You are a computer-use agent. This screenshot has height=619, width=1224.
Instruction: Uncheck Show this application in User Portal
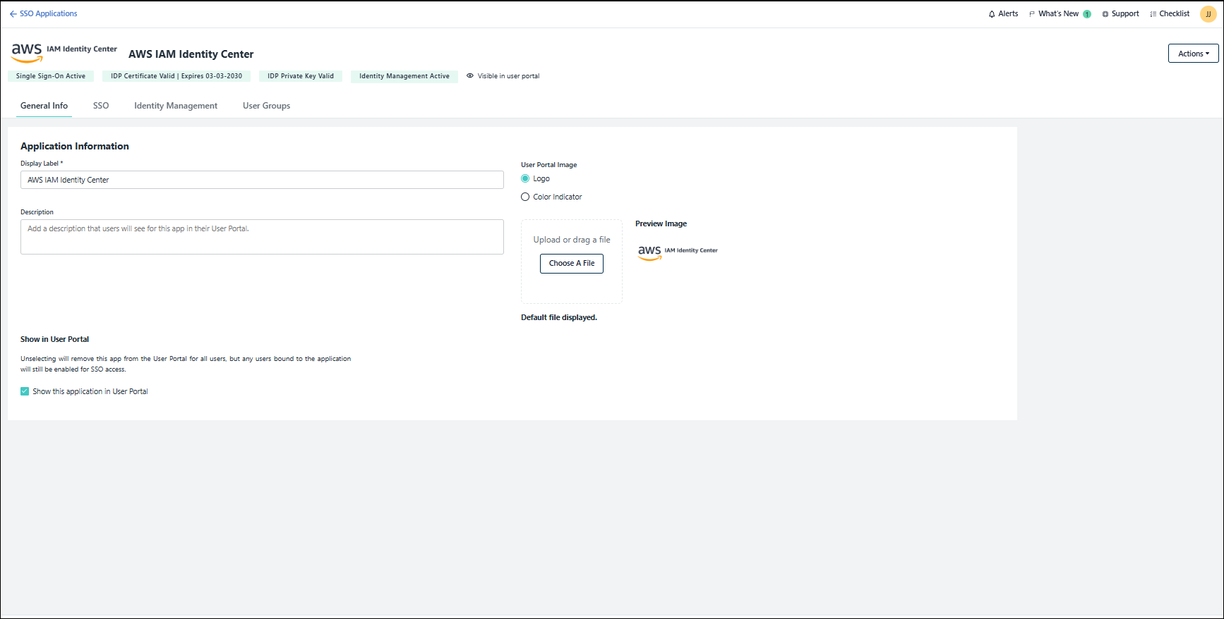pos(25,392)
